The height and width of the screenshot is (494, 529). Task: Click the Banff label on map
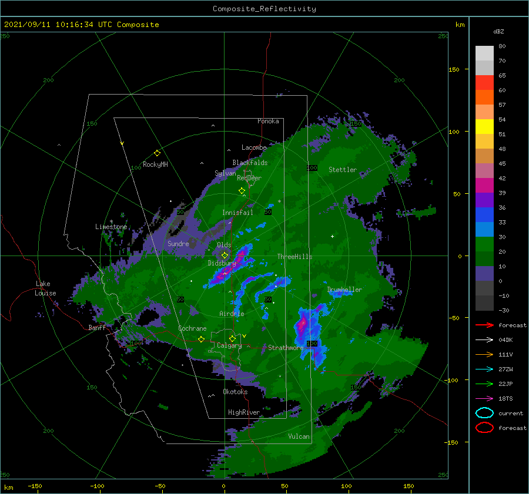pos(97,328)
